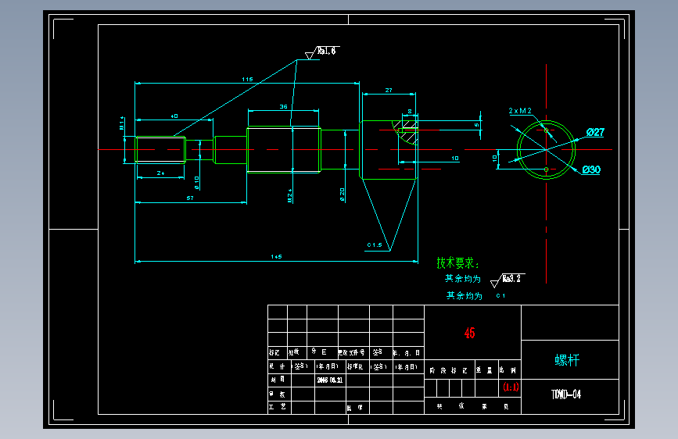Click the scale value (1:1)
This screenshot has width=678, height=439.
pos(511,387)
